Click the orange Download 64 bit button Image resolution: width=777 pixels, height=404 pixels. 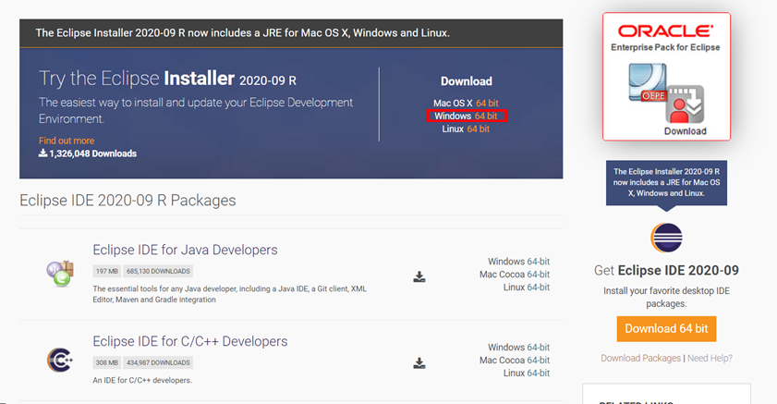click(x=666, y=328)
